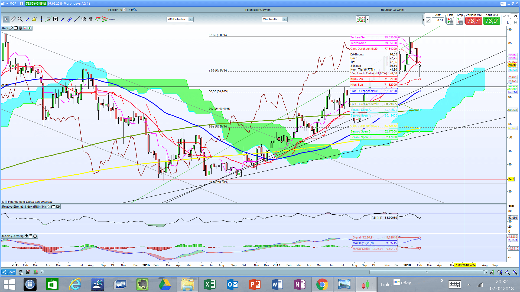Click the magnifying glass zoom tool
Screen dimensions: 520x292
click(x=20, y=19)
